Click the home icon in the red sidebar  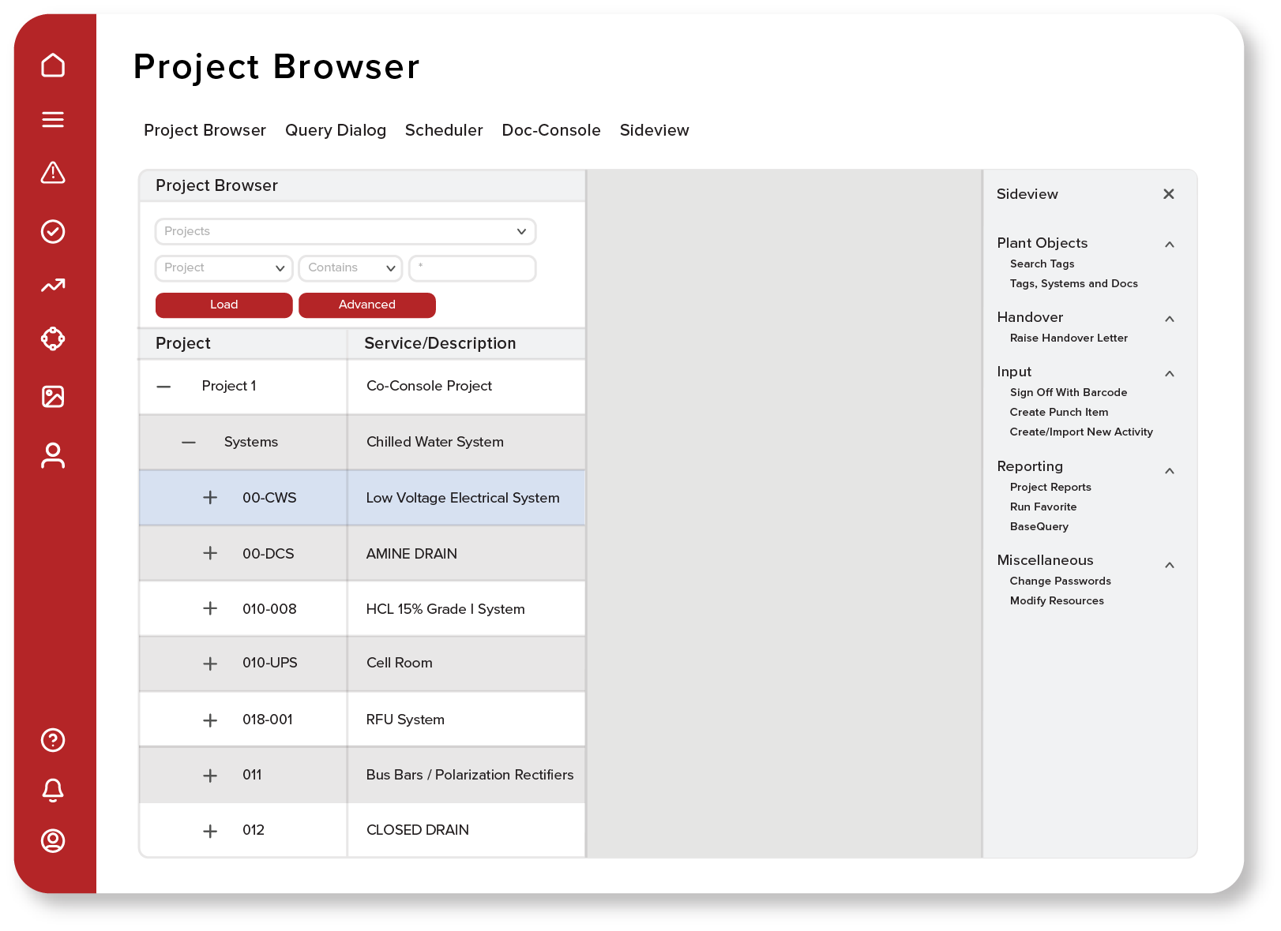coord(53,65)
